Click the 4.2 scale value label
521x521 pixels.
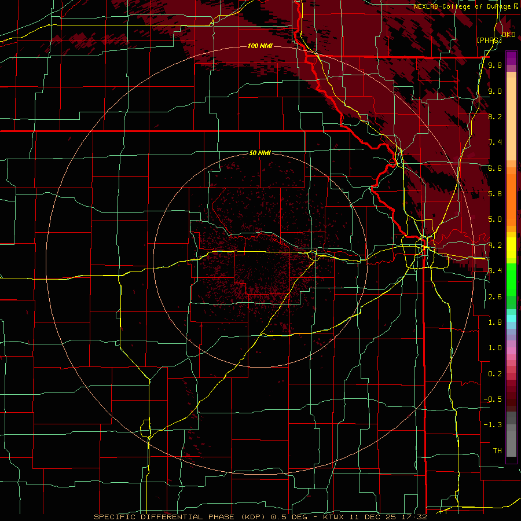pos(495,245)
